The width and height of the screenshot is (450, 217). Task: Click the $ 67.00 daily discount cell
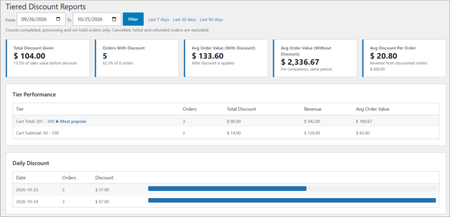[x=102, y=201]
